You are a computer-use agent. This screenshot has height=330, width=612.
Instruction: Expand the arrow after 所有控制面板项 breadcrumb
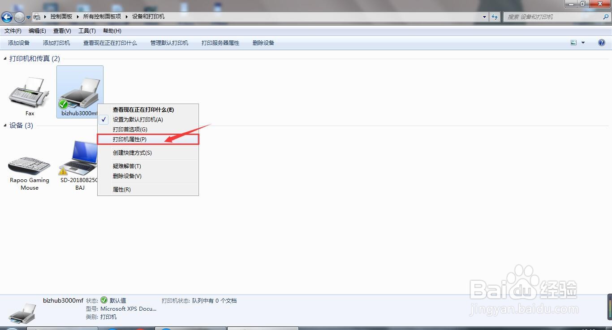click(x=127, y=17)
